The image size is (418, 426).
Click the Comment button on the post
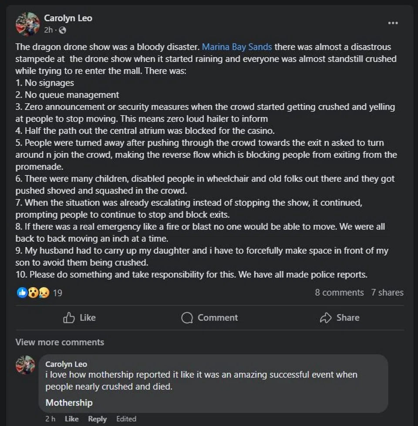pyautogui.click(x=209, y=318)
